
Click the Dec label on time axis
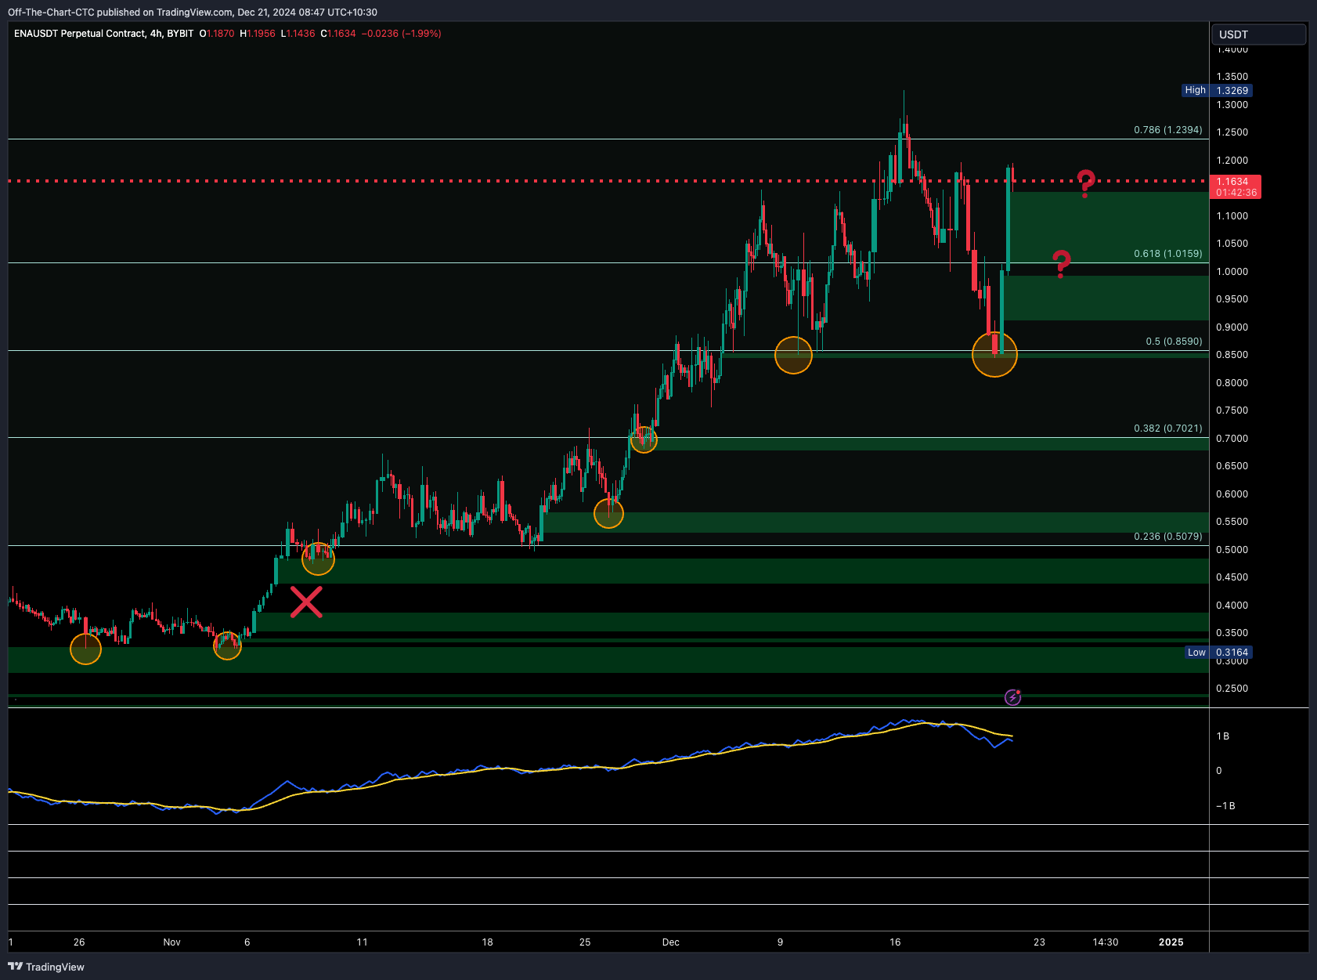pos(670,942)
